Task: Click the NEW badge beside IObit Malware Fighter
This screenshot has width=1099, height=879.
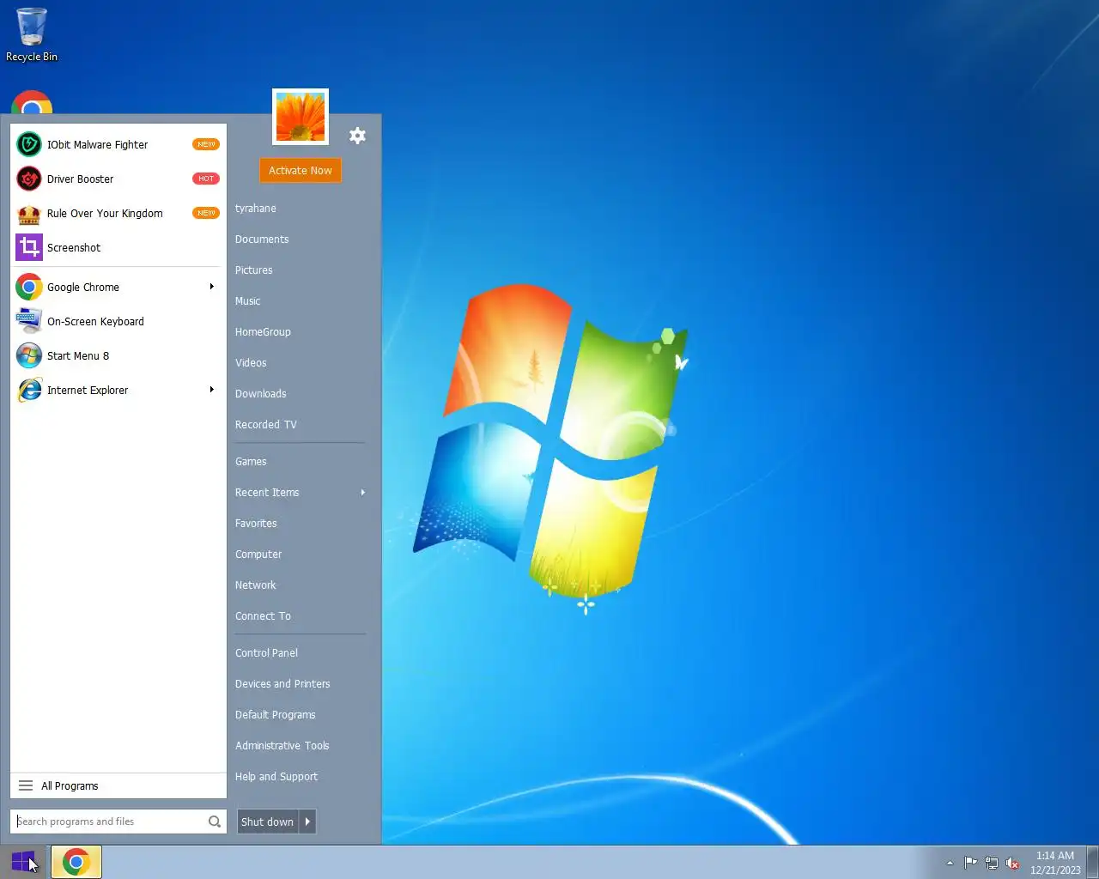Action: 206,144
